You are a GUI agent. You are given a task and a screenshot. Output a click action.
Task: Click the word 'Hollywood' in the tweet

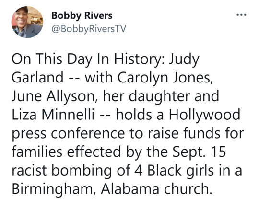pos(204,115)
